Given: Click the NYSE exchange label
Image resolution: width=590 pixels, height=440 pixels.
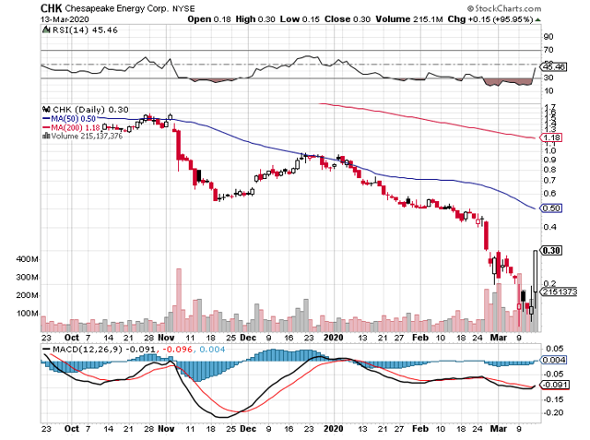Looking at the screenshot, I should (183, 8).
